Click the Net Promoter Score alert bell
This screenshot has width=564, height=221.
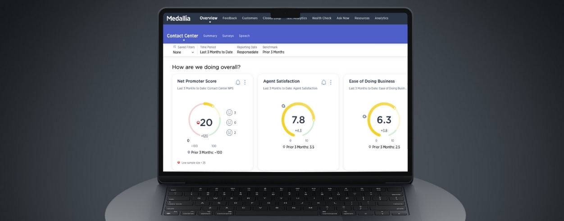238,82
